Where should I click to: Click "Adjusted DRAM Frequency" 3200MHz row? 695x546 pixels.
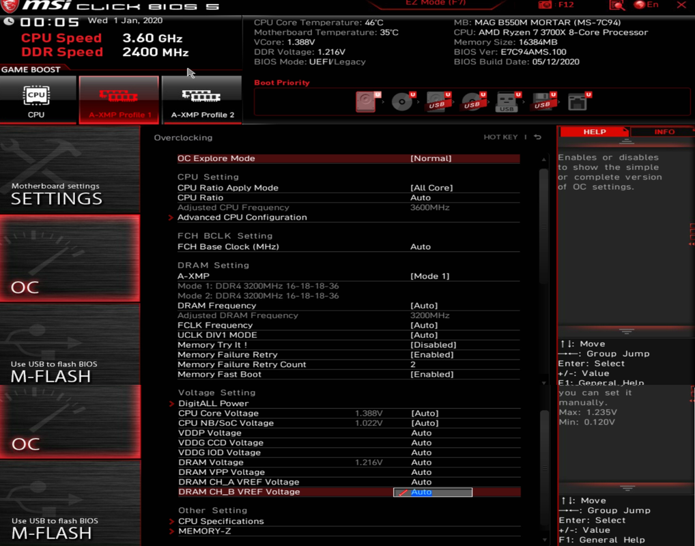pyautogui.click(x=348, y=315)
